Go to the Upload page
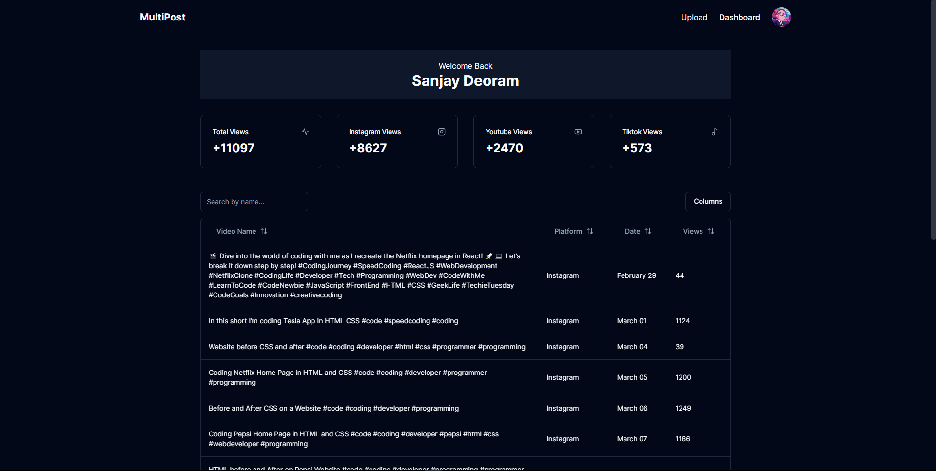This screenshot has height=471, width=936. [694, 17]
